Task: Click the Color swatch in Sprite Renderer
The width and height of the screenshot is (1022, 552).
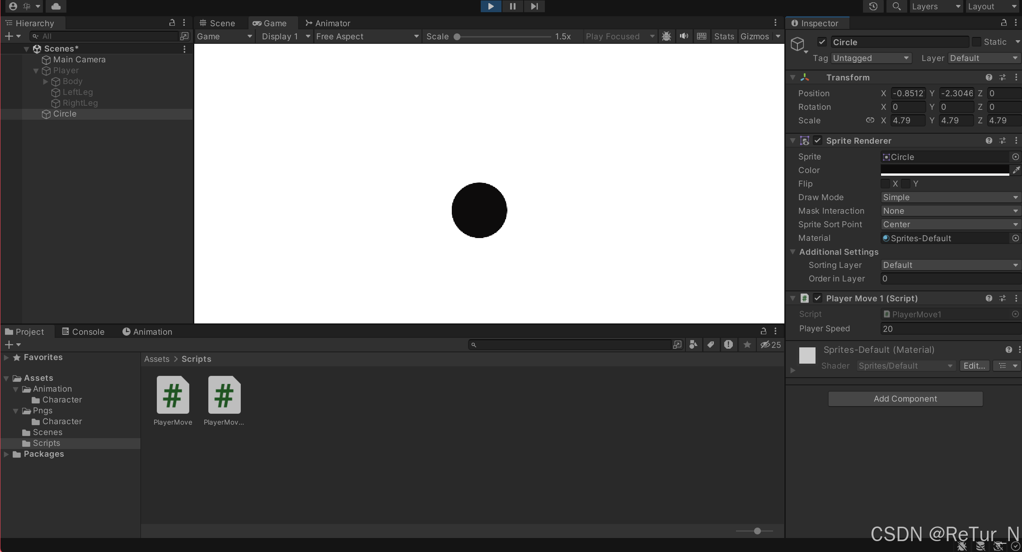Action: (944, 170)
